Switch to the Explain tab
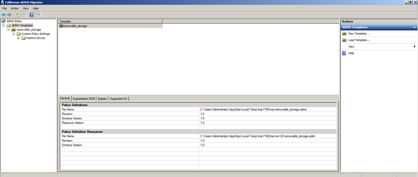Screen dimensions: 418x177 coord(102,99)
